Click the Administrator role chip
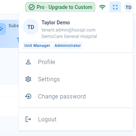This screenshot has width=136, height=136. [68, 45]
